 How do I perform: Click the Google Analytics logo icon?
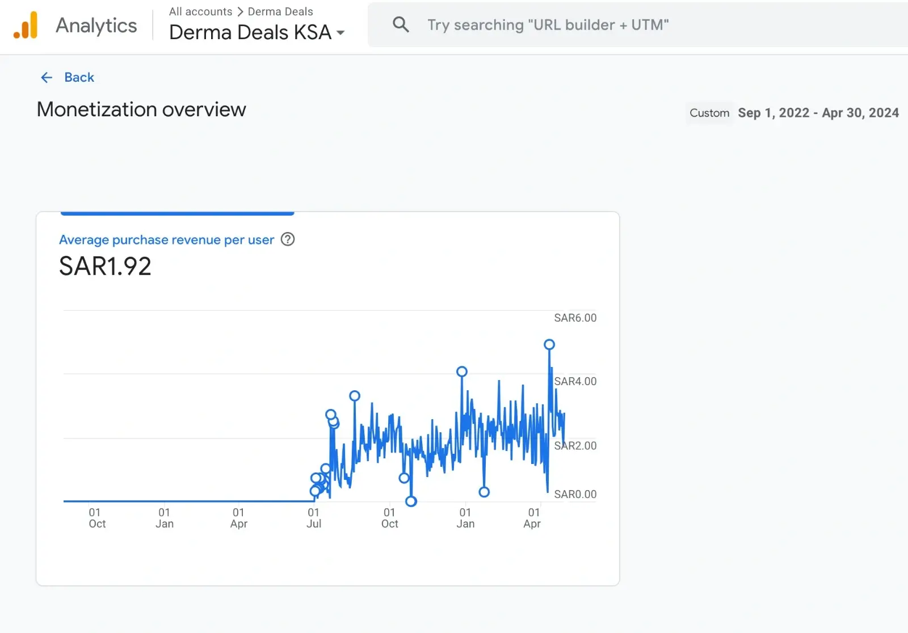pos(26,26)
